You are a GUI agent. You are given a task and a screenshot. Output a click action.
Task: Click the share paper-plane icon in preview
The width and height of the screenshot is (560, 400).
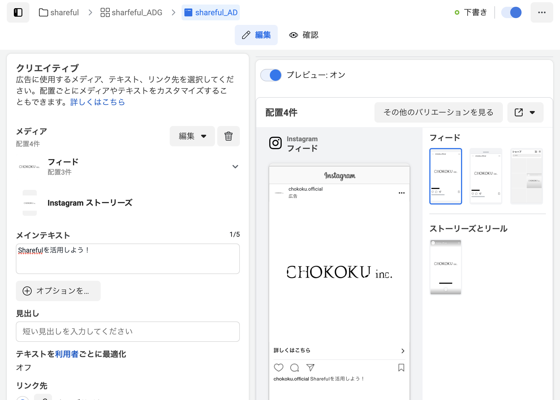[x=310, y=368]
